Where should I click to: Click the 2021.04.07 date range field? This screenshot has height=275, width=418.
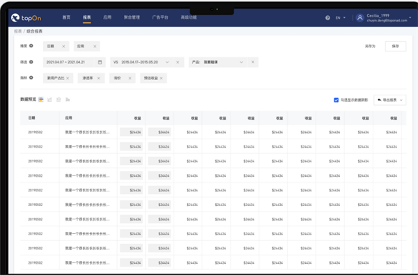pyautogui.click(x=75, y=62)
